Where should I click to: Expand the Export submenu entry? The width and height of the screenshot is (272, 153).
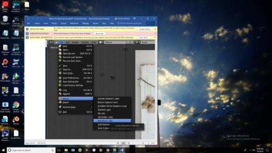pyautogui.click(x=76, y=102)
